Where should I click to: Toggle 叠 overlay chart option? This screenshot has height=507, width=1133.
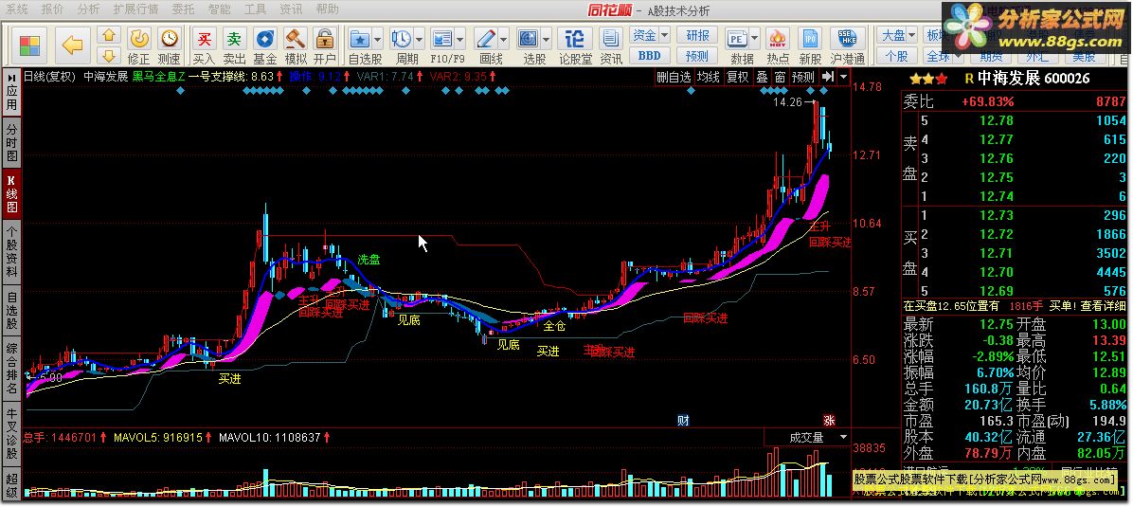coord(762,77)
